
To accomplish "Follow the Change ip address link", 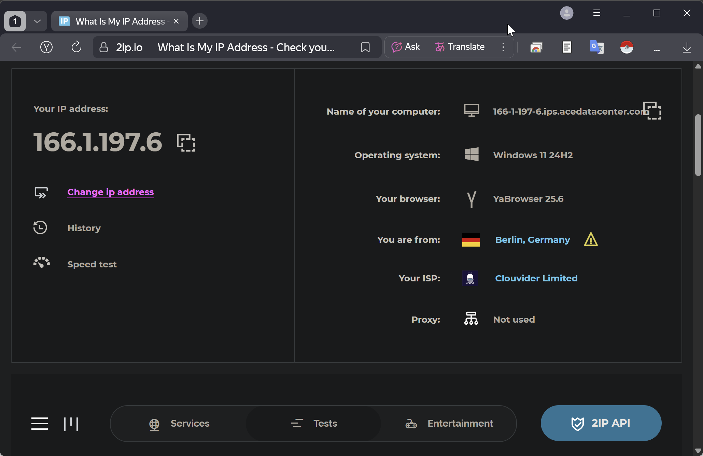I will pyautogui.click(x=111, y=192).
